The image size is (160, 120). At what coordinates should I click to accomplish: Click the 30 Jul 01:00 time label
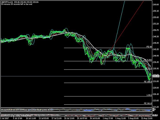[x=95, y=118]
